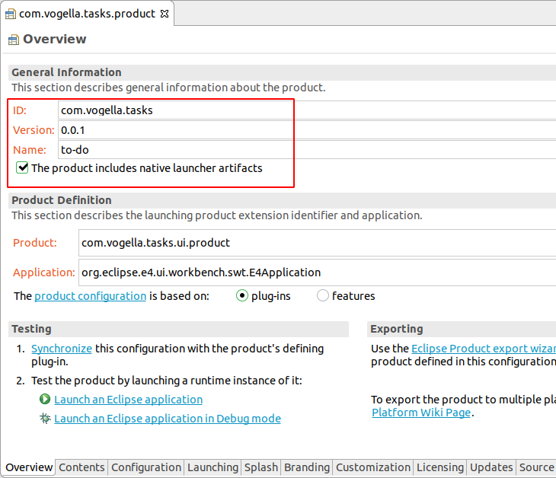
Task: Switch to the Customization tab
Action: pyautogui.click(x=373, y=467)
